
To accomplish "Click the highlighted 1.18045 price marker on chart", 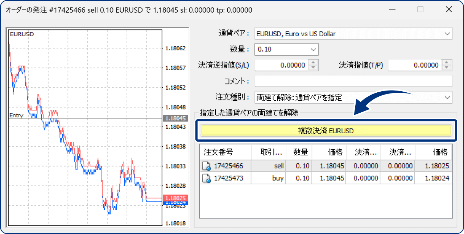I will point(176,118).
